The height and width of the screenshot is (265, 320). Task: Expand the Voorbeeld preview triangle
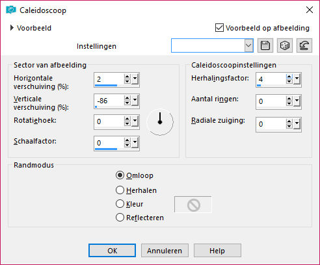tap(12, 28)
